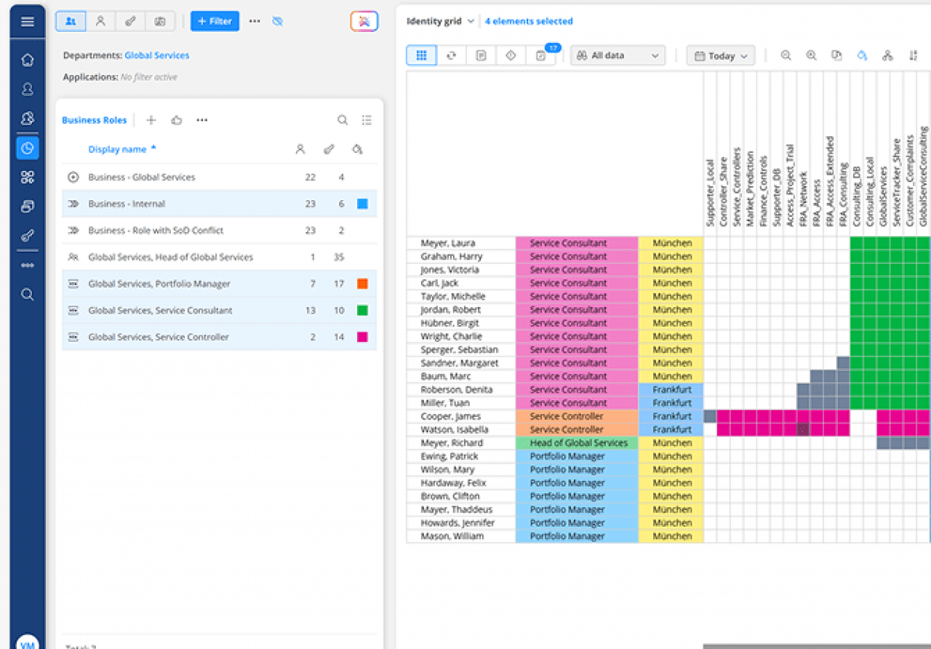Screen dimensions: 931x649
Task: Open the ellipsis menu beside Business Roles
Action: click(x=201, y=120)
